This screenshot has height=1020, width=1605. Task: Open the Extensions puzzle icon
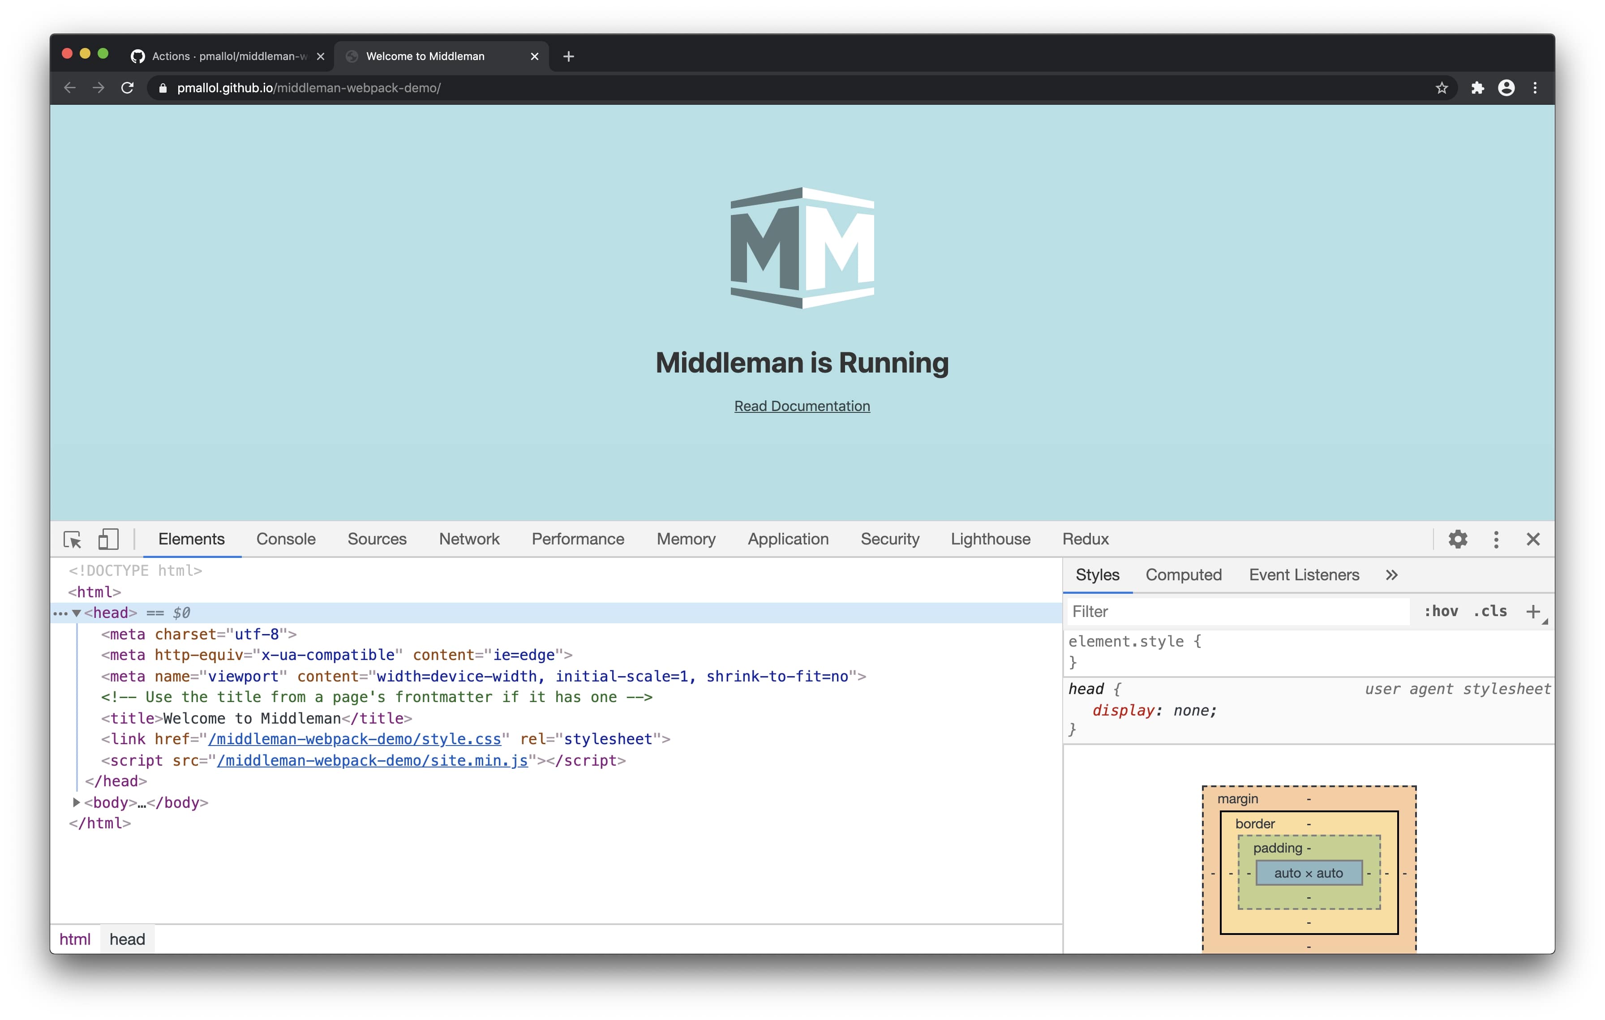tap(1477, 88)
